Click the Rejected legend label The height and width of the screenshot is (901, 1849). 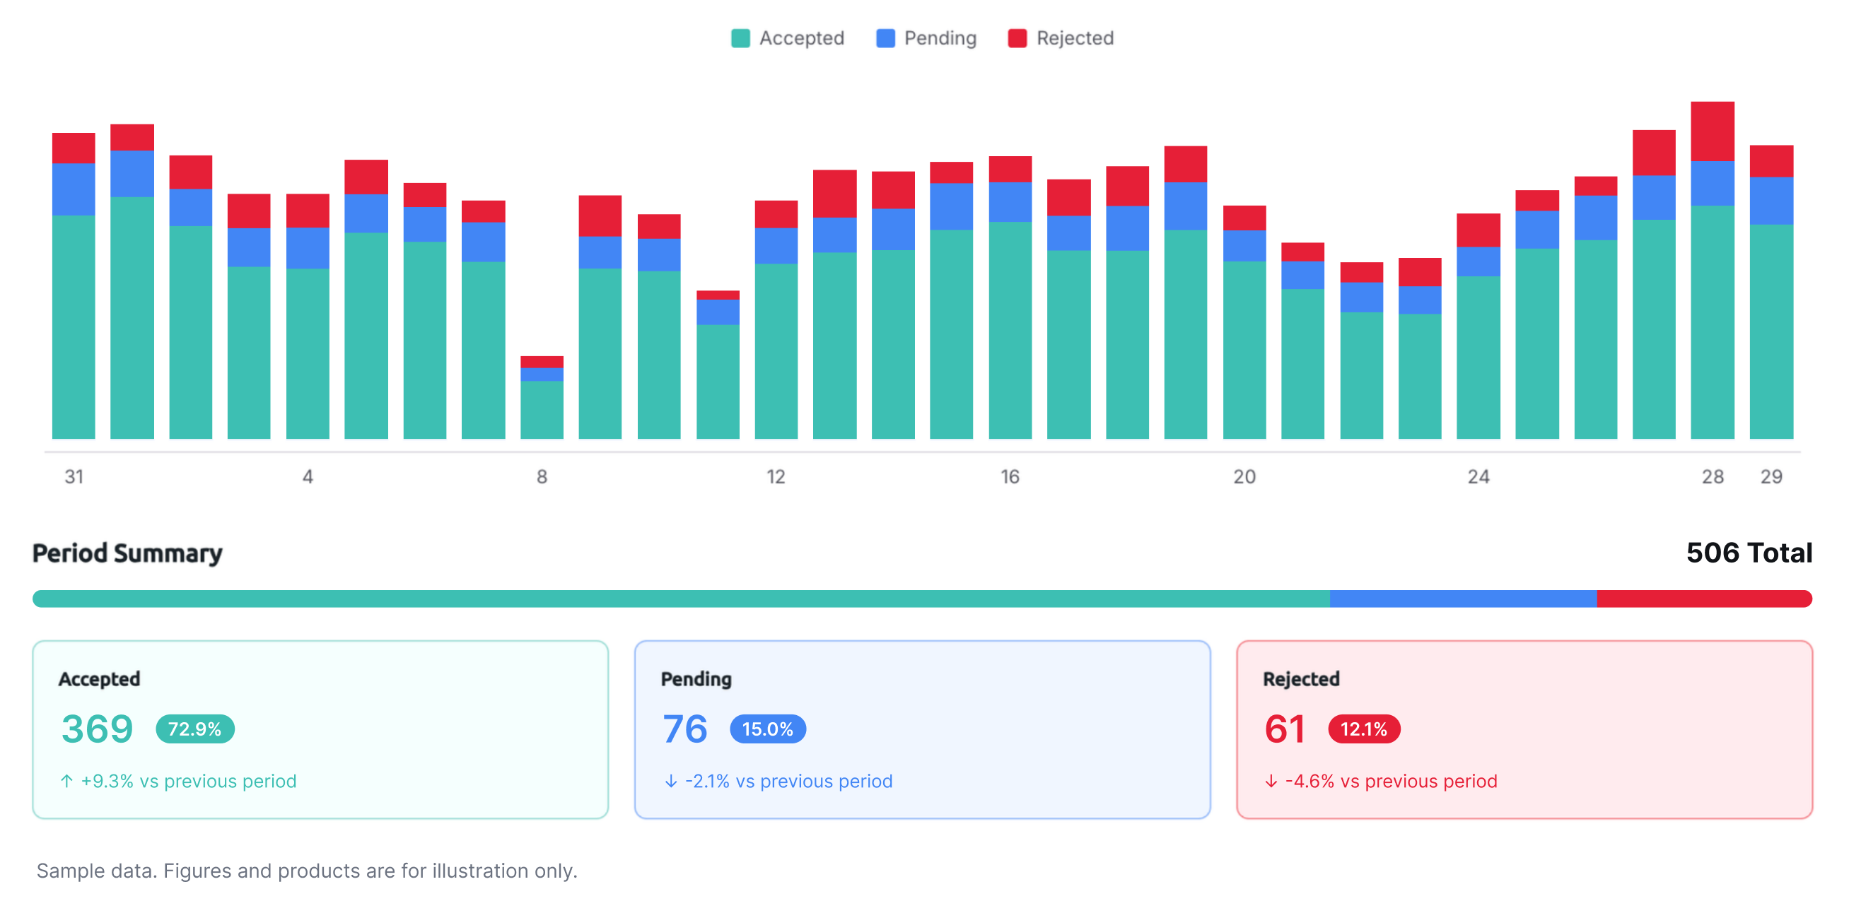[x=1075, y=38]
